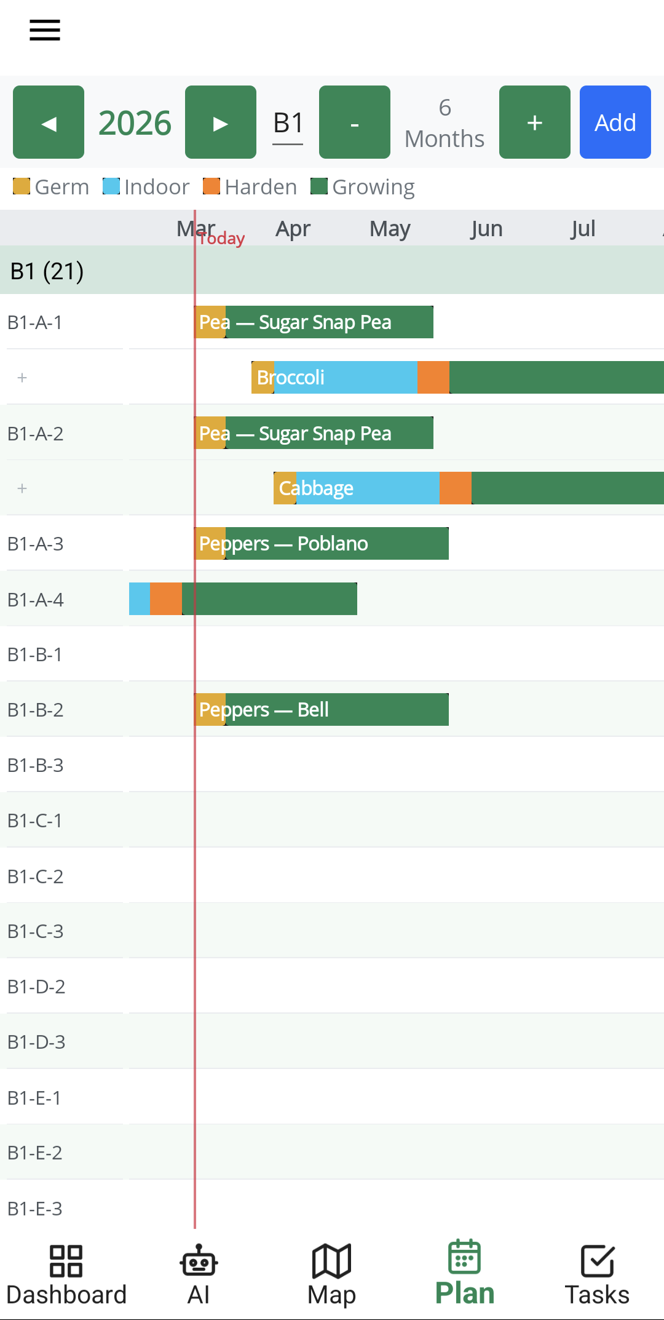Open the hamburger navigation menu
The image size is (664, 1320).
click(x=44, y=30)
